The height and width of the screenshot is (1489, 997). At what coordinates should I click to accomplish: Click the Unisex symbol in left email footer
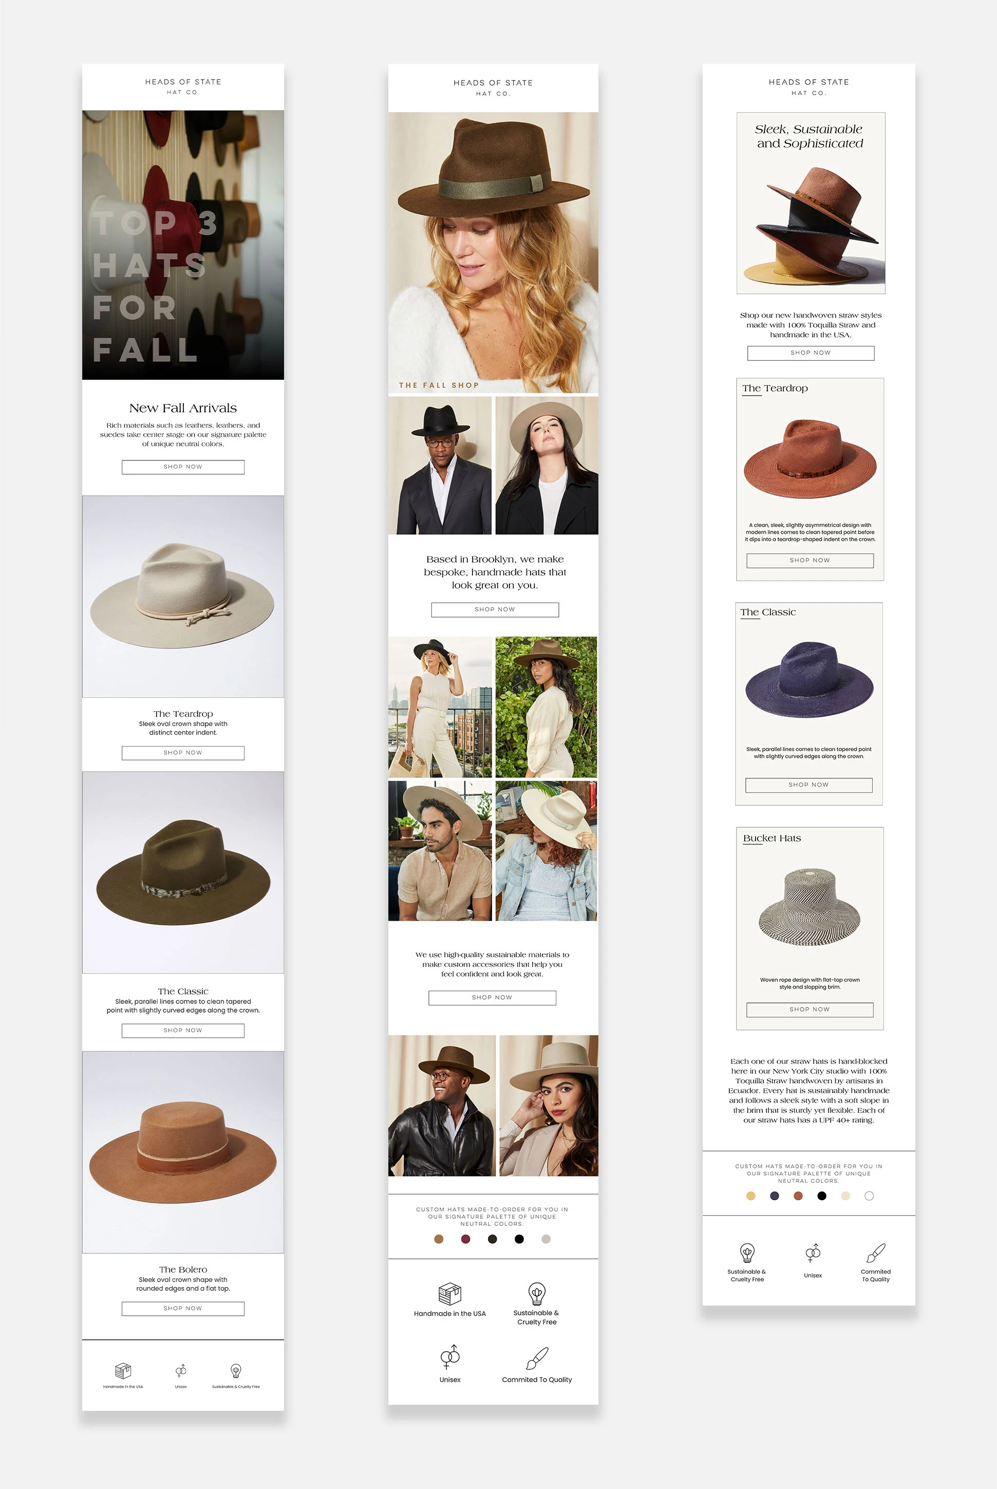[x=181, y=1370]
